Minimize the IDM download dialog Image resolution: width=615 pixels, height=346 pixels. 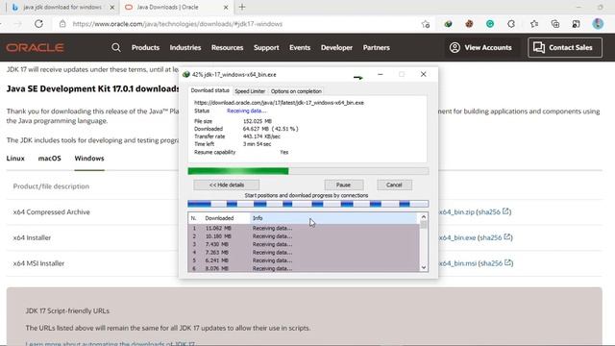tap(381, 74)
